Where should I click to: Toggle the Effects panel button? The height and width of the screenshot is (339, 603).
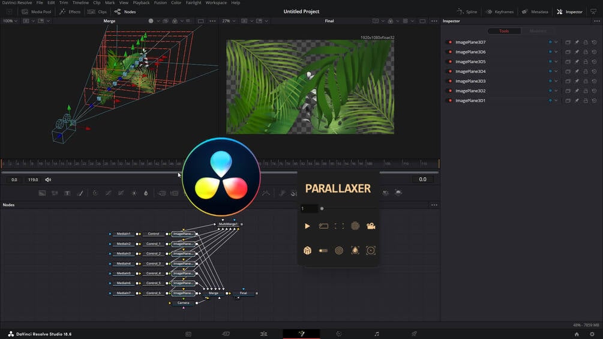(x=70, y=12)
